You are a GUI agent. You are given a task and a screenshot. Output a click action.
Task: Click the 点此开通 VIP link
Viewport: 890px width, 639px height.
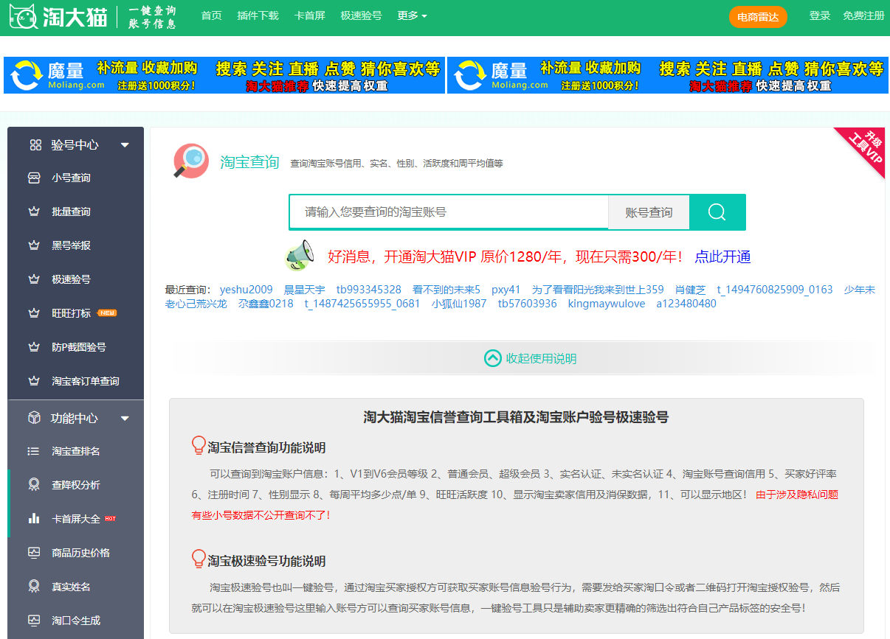722,256
